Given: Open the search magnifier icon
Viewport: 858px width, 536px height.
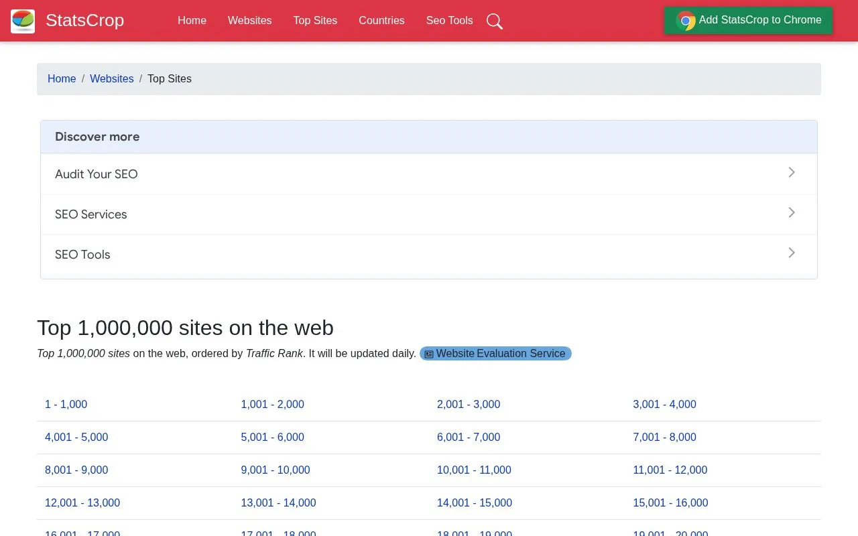Looking at the screenshot, I should tap(495, 21).
